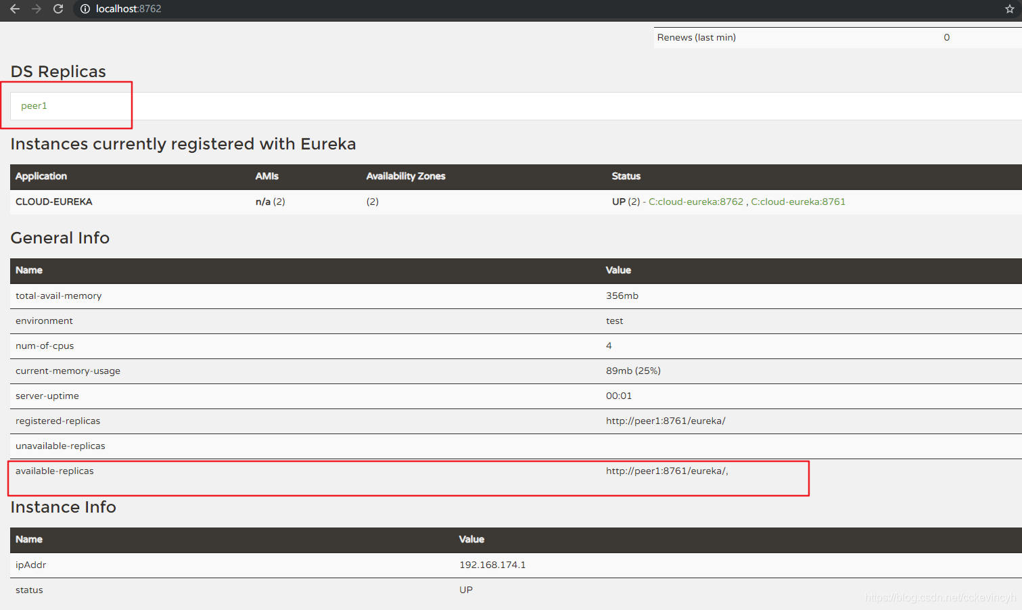This screenshot has height=610, width=1022.
Task: Select the current-memory-usage row name
Action: click(x=68, y=371)
